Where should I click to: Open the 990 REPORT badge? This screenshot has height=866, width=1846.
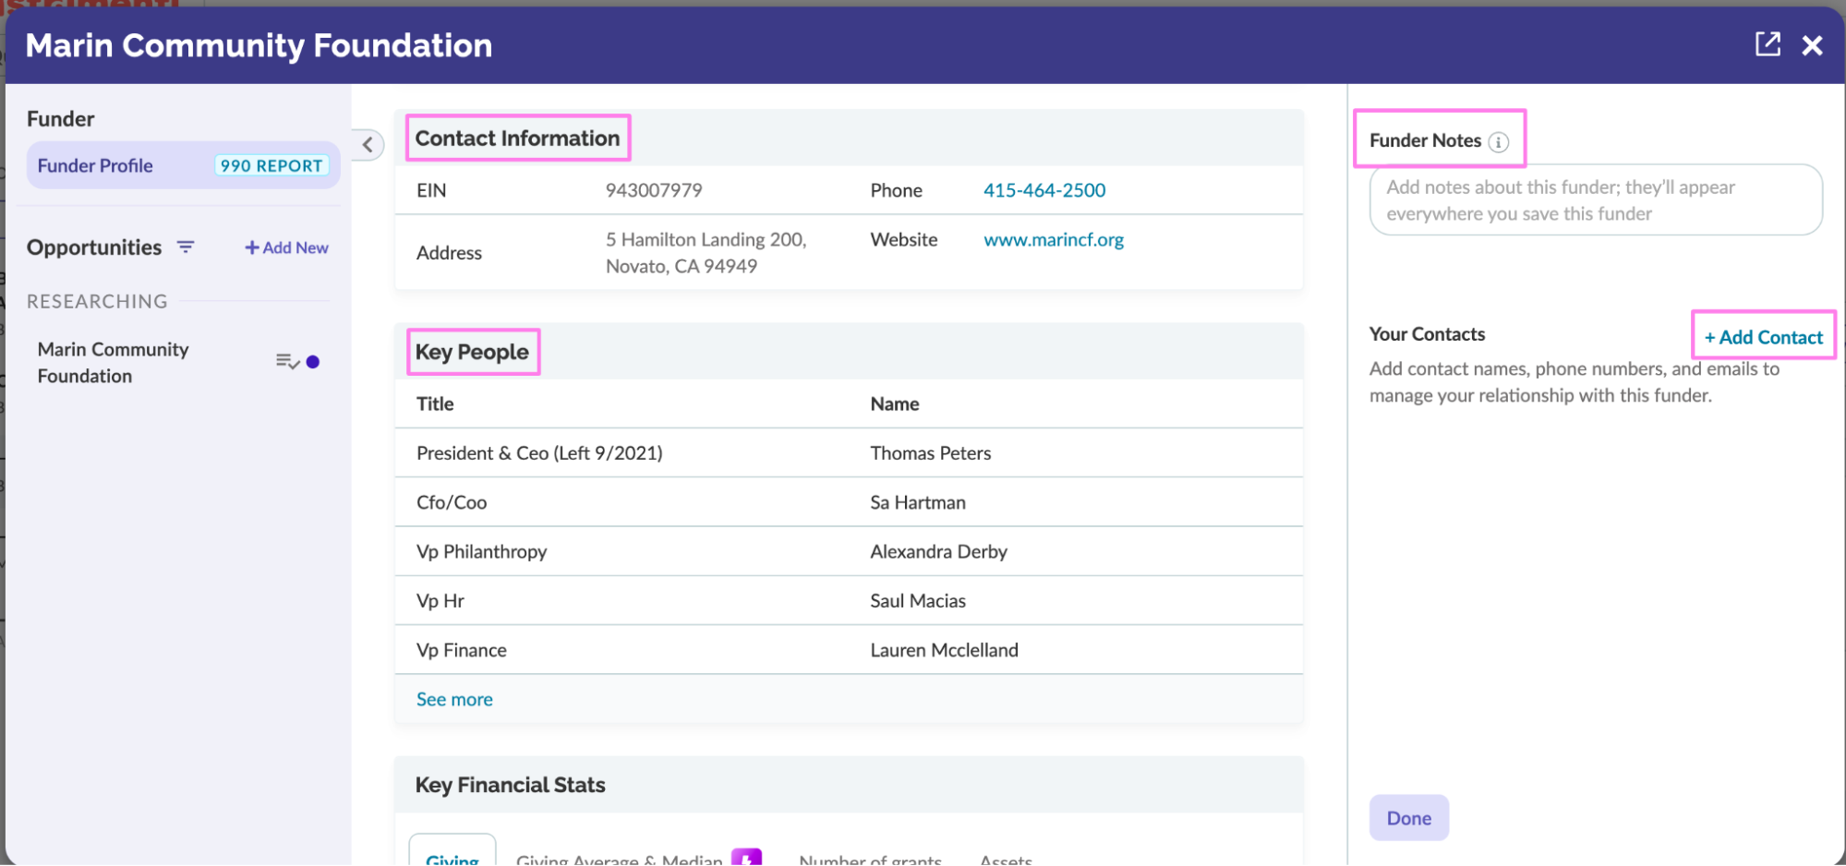tap(271, 166)
